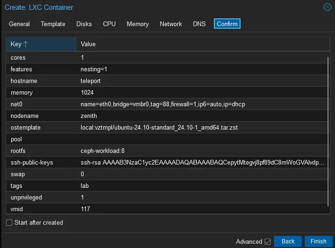Image resolution: width=335 pixels, height=248 pixels.
Task: Go to the Disks tab
Action: coord(84,24)
